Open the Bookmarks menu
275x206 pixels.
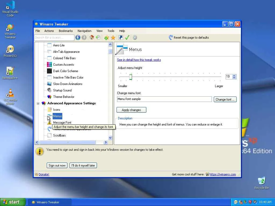coord(66,31)
